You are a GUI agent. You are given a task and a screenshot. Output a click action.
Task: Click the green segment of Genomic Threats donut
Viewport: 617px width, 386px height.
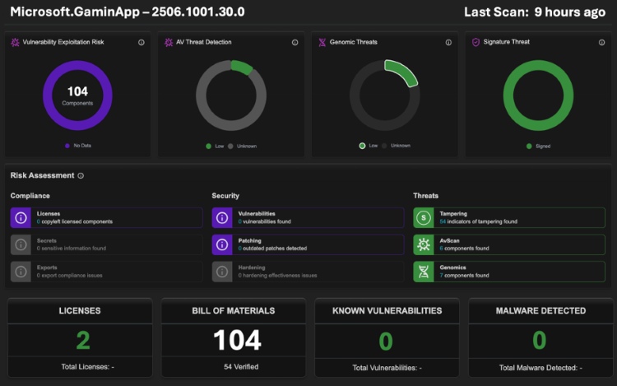[402, 72]
